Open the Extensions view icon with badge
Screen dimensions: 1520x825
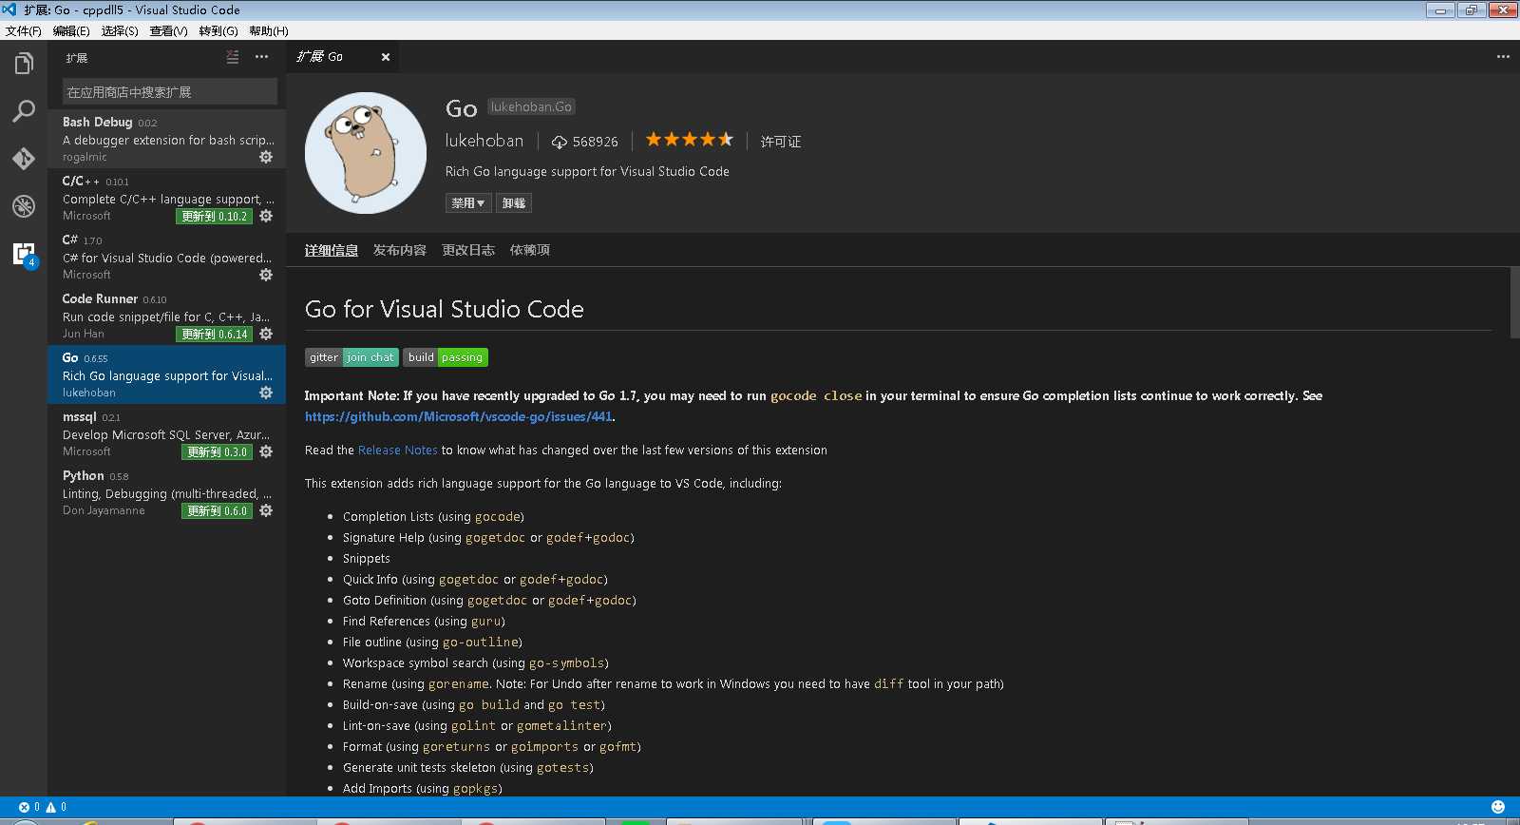(x=24, y=254)
